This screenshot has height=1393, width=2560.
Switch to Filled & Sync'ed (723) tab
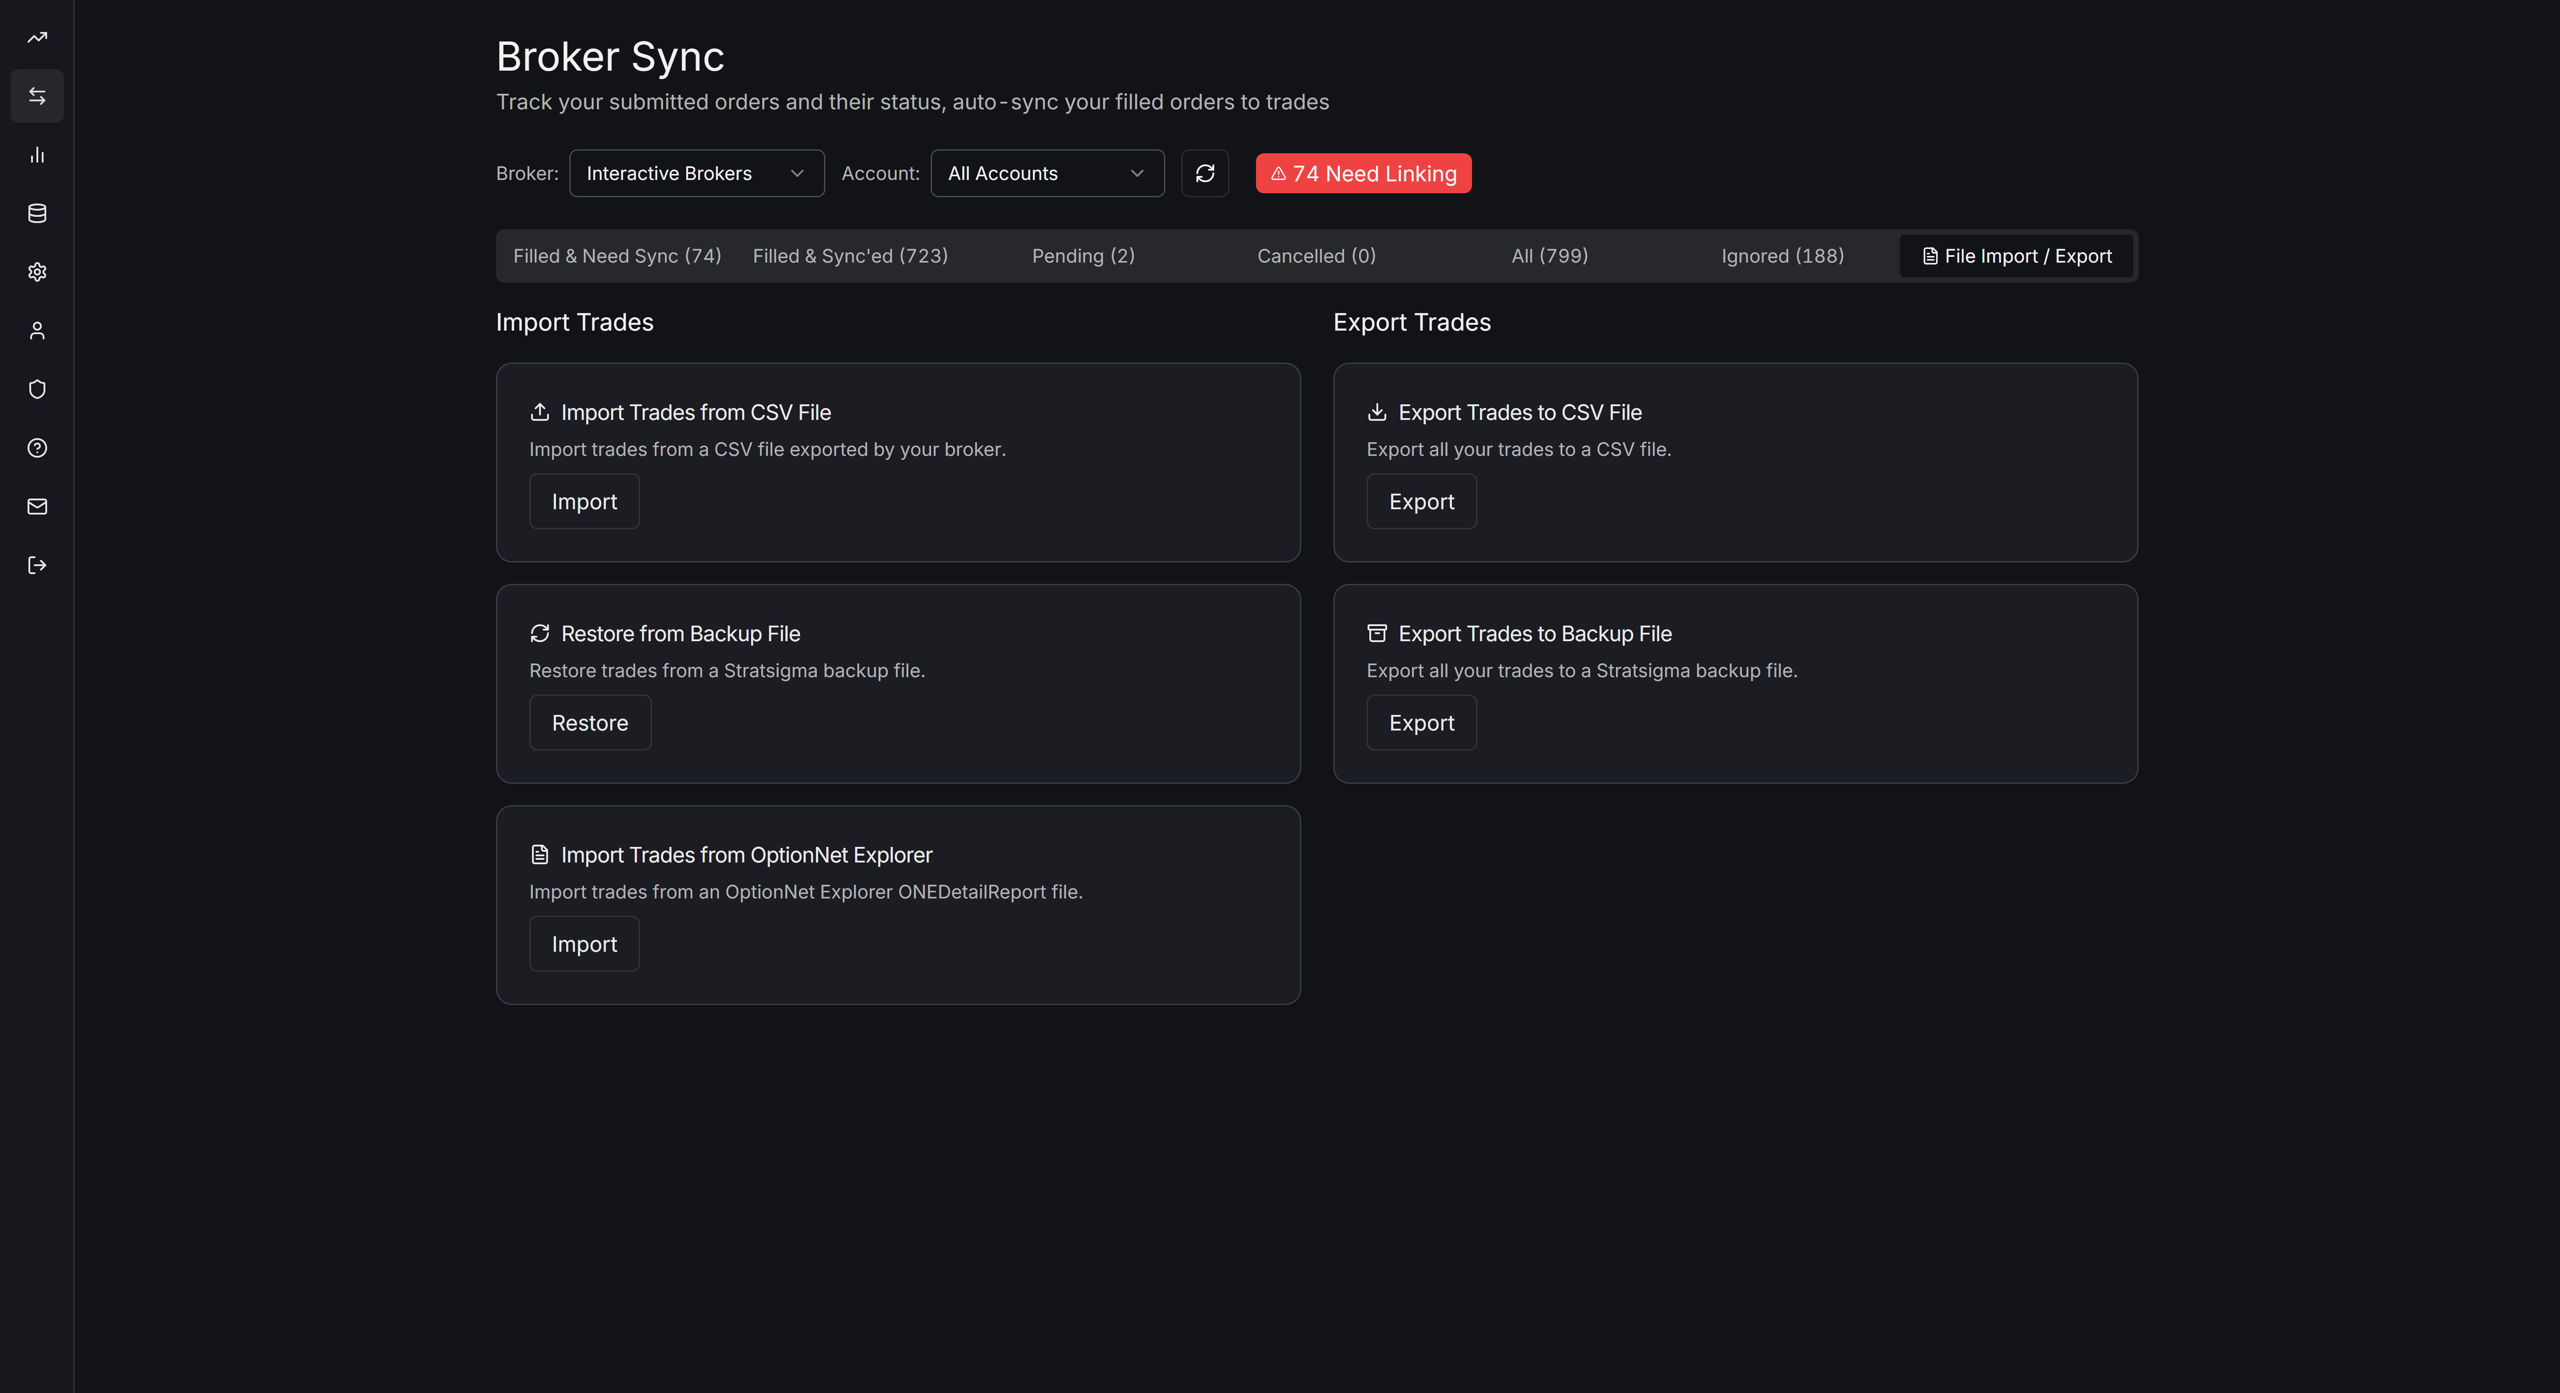pos(851,256)
